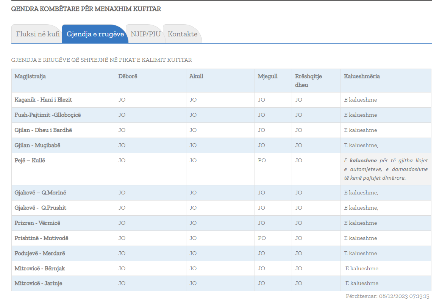The width and height of the screenshot is (439, 304).
Task: Select the Gjendja e rrugëve tab
Action: (x=95, y=34)
